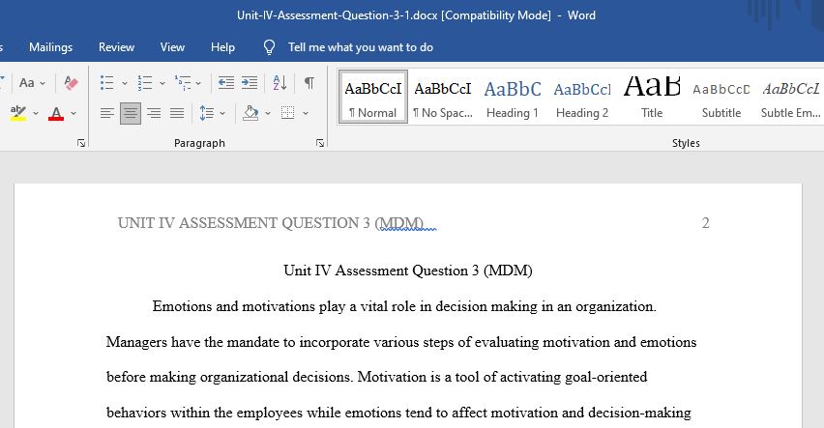The image size is (824, 428).
Task: Click line starting behaviors within the employees
Action: click(x=398, y=413)
